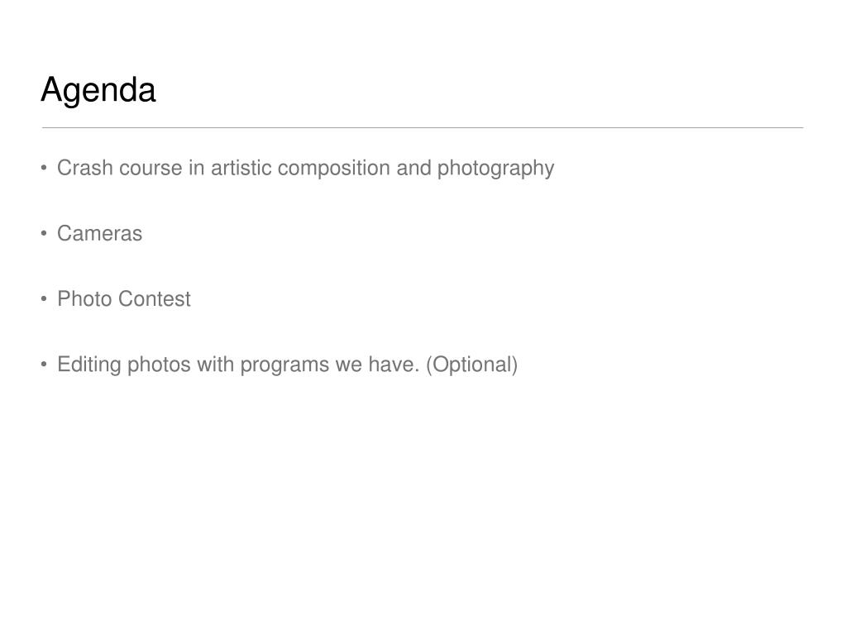Click the Photo Contest bullet item
Image resolution: width=846 pixels, height=634 pixels.
coord(124,298)
